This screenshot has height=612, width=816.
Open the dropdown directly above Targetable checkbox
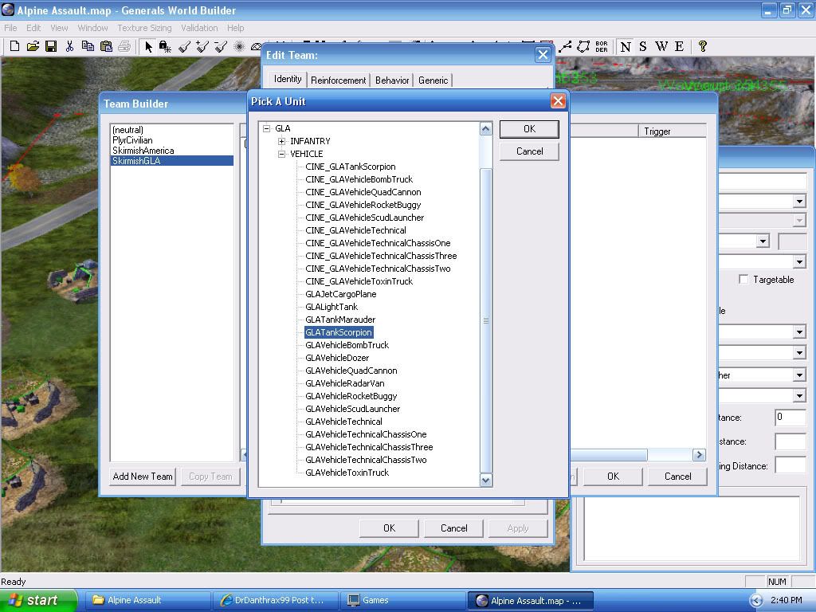click(799, 261)
